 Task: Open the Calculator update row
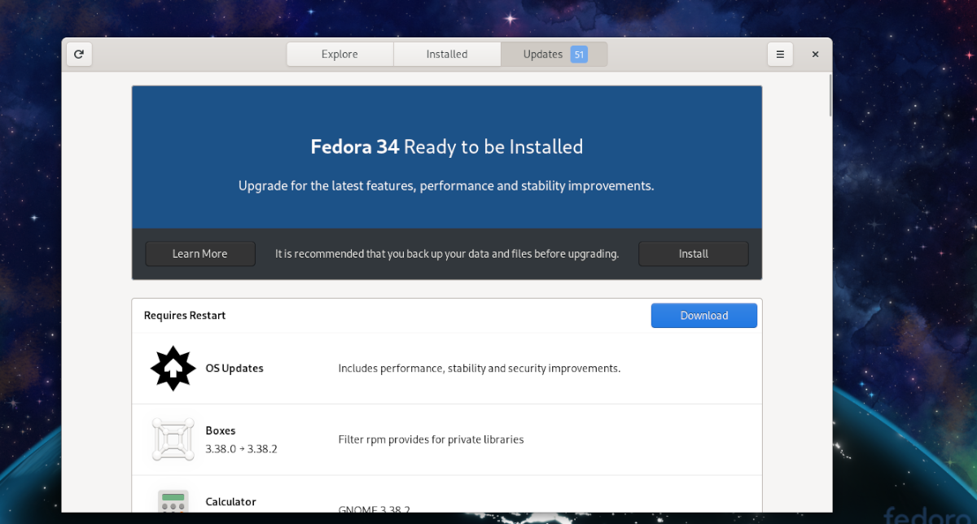point(447,495)
